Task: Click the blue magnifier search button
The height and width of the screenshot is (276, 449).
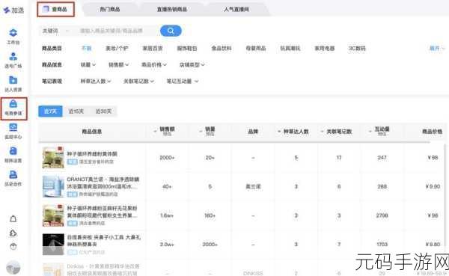Action: 171,31
